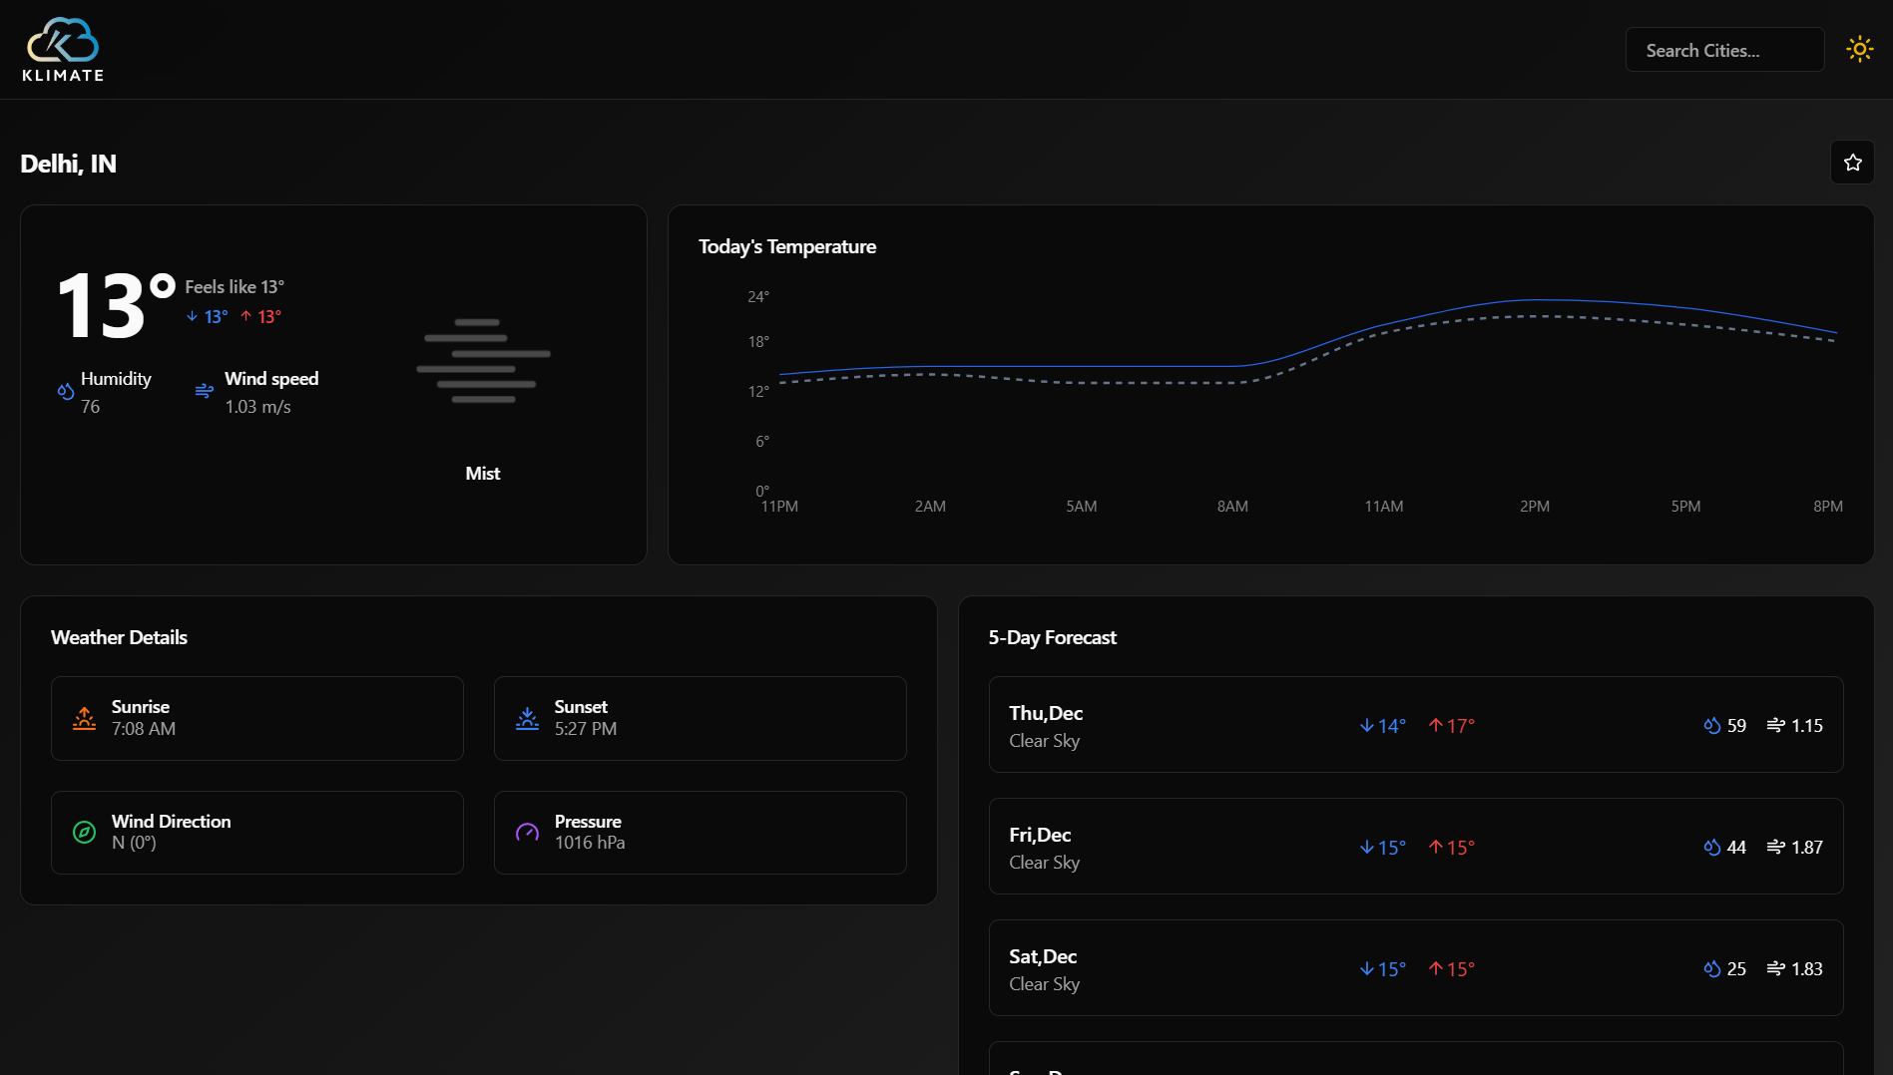Screen dimensions: 1893x1075
Task: Click the Sunrise 7:08 AM card
Action: [x=256, y=718]
